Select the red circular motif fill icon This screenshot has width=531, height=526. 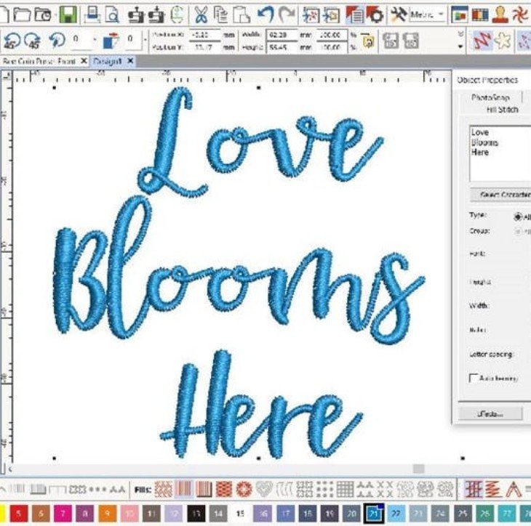[x=244, y=489]
